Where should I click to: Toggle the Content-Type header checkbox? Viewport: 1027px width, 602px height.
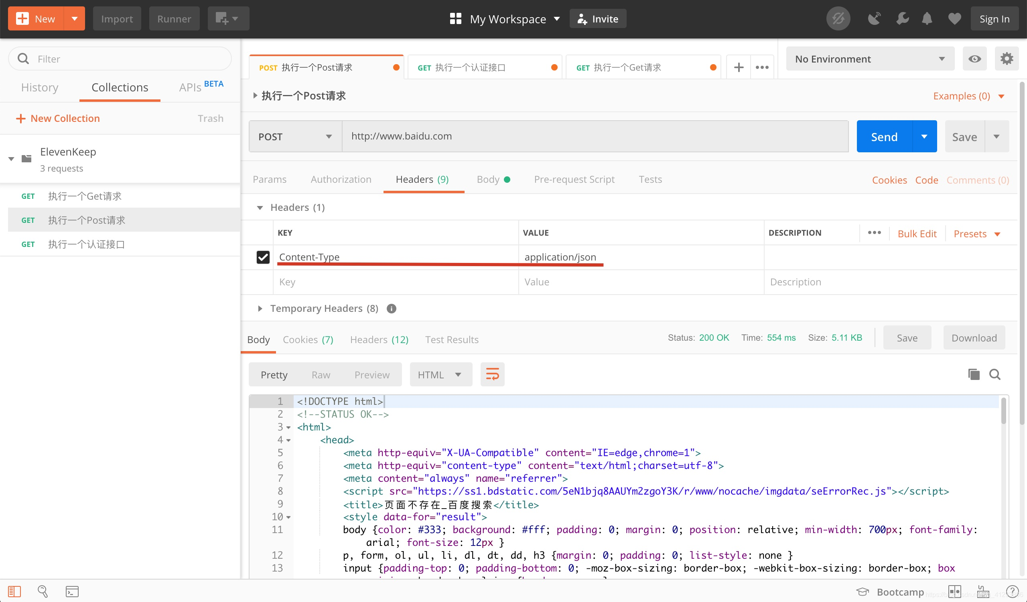[263, 256]
